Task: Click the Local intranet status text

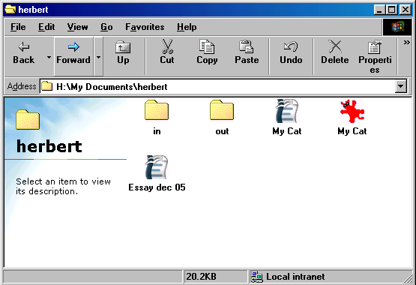Action: tap(295, 277)
